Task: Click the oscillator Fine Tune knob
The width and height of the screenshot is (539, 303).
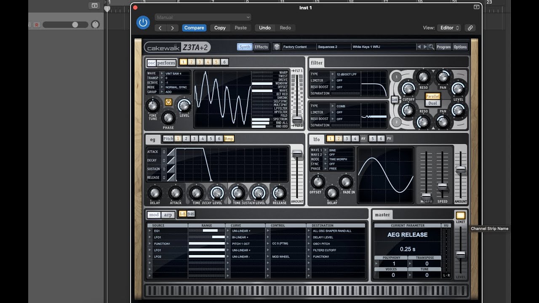Action: (153, 105)
